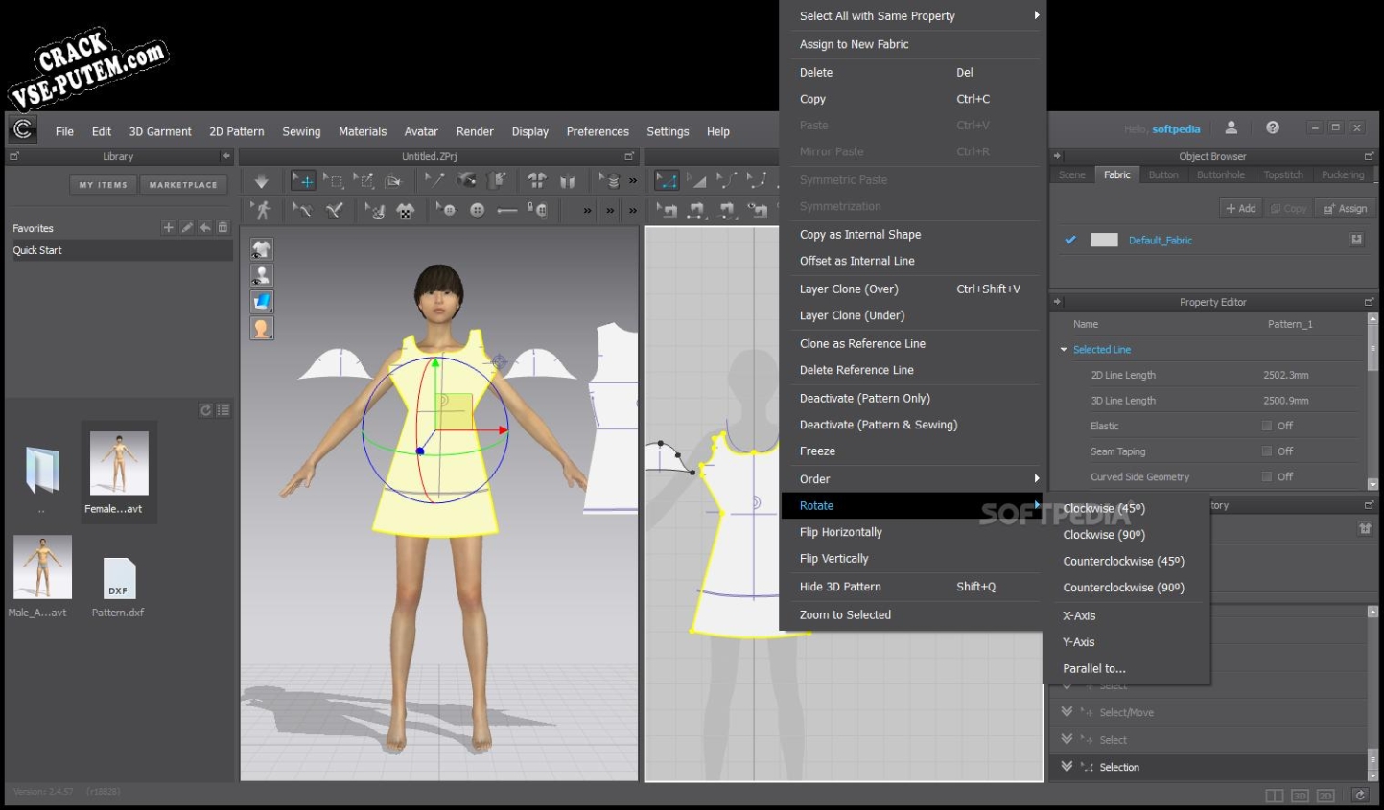Switch to the Button tab in Object Browser

pyautogui.click(x=1163, y=175)
